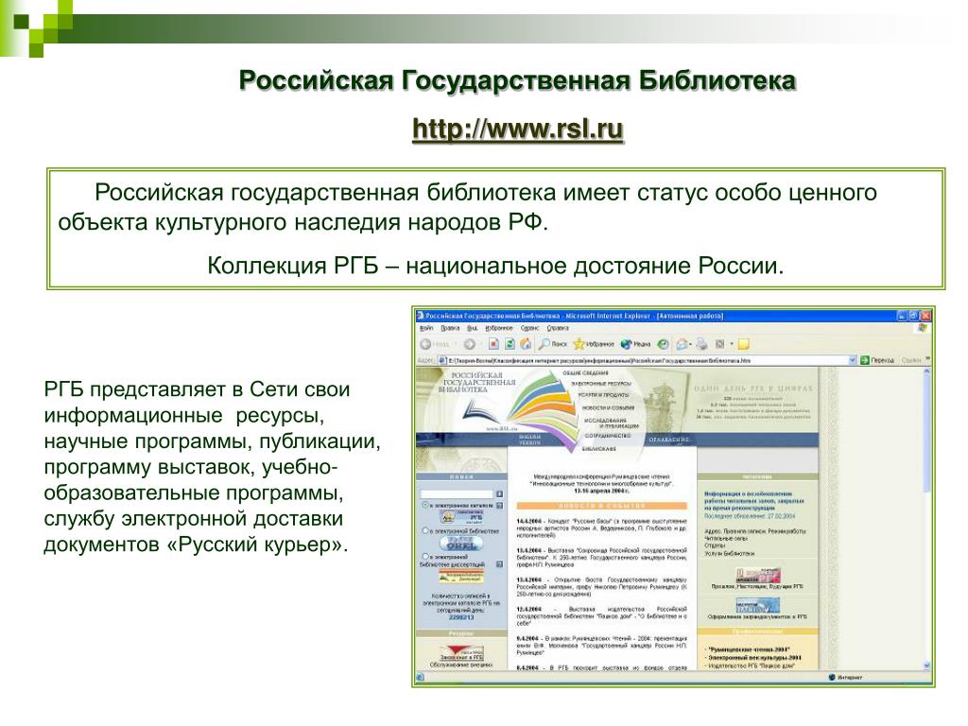The image size is (968, 726).
Task: Click the Пашков дом banner above the registration caption
Action: [758, 605]
